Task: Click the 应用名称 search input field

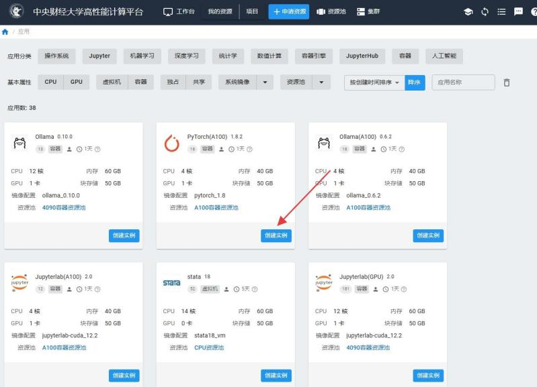Action: point(463,82)
